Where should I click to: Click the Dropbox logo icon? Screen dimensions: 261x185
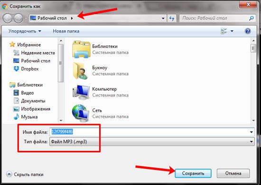click(x=16, y=69)
